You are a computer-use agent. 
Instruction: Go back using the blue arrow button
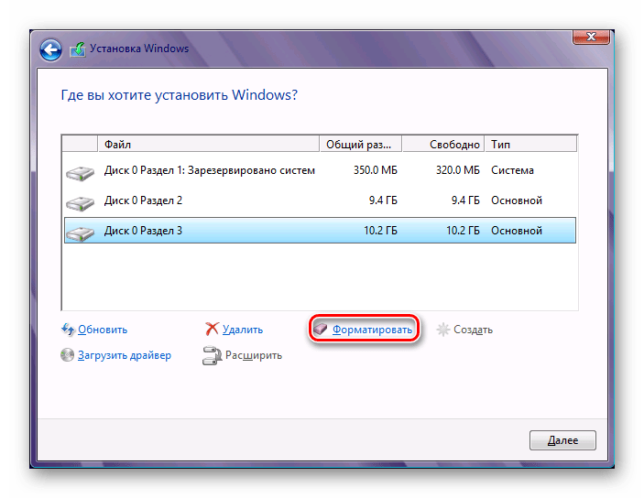point(50,50)
